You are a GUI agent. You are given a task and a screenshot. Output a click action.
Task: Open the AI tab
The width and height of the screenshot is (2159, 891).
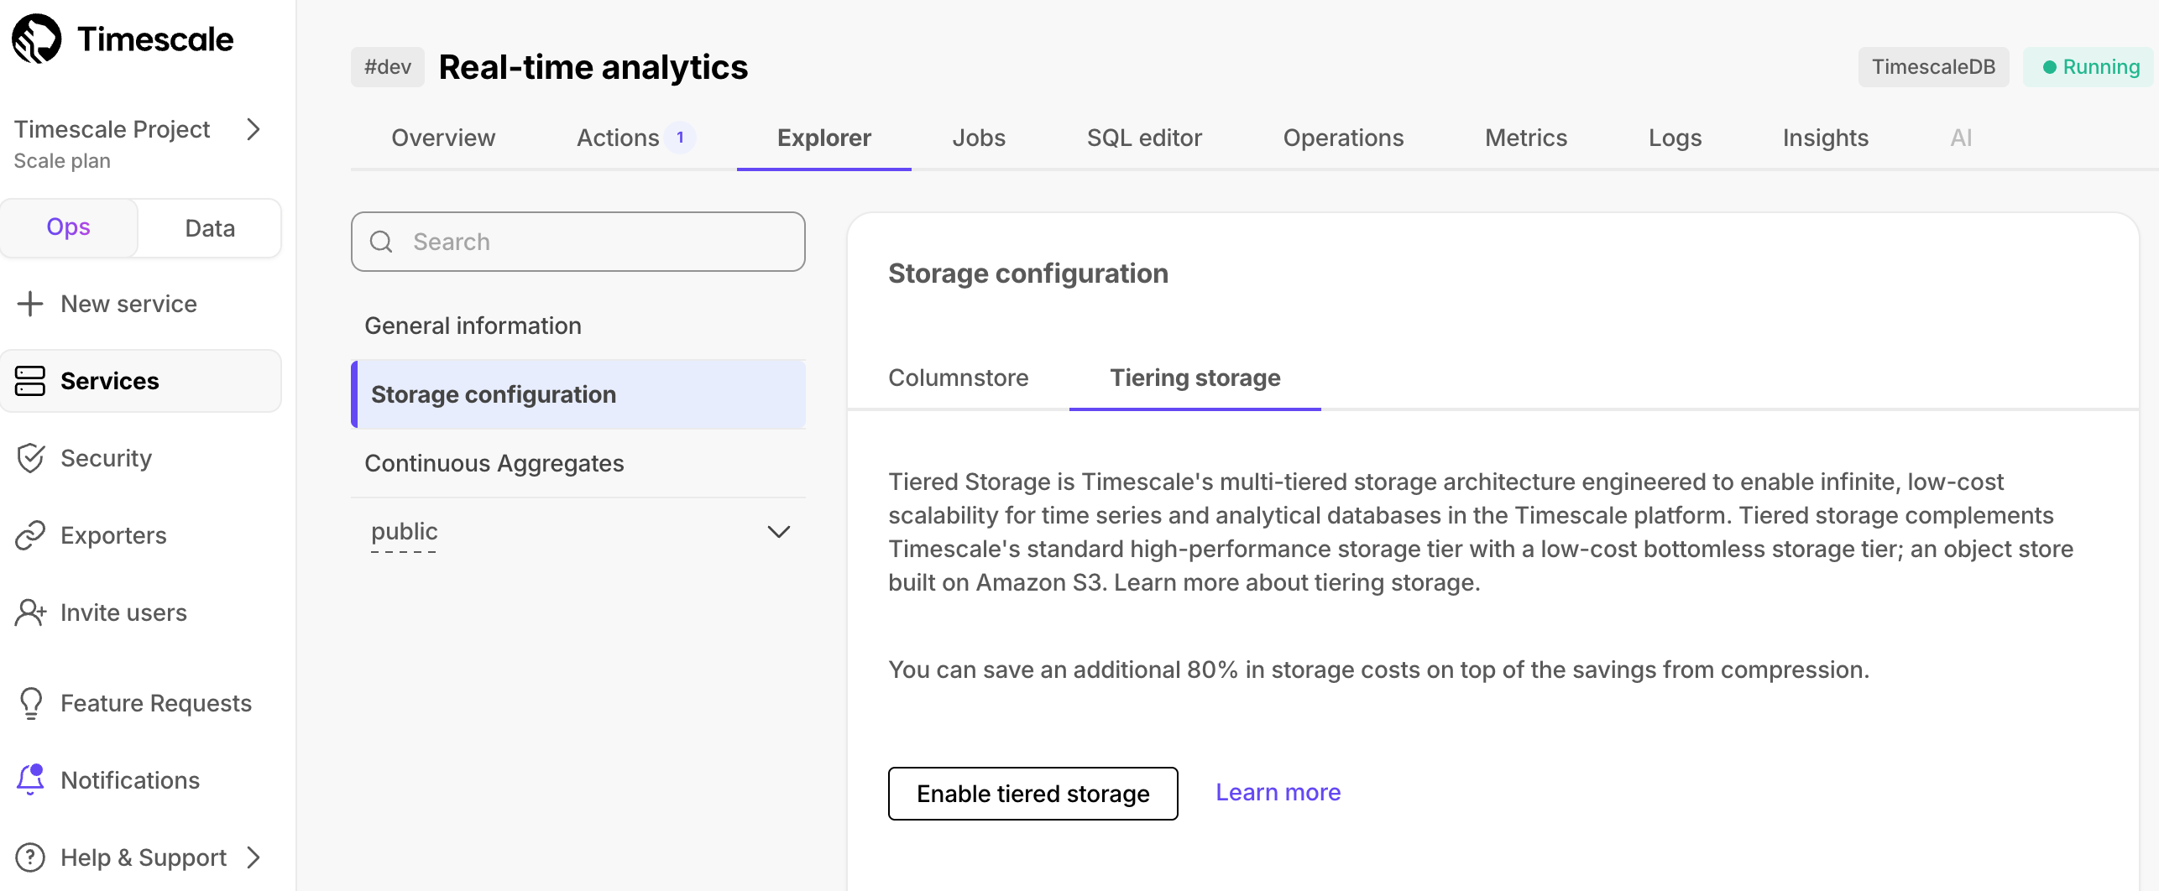point(1961,138)
